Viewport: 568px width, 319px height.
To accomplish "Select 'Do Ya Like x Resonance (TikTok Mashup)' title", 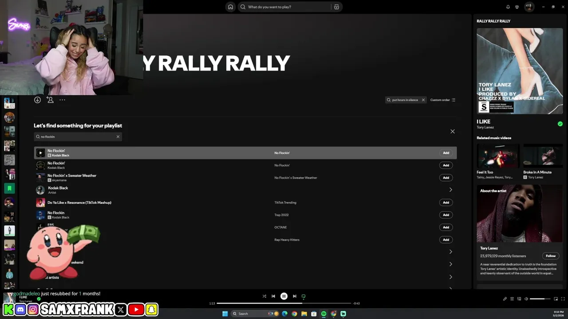I will (x=79, y=202).
